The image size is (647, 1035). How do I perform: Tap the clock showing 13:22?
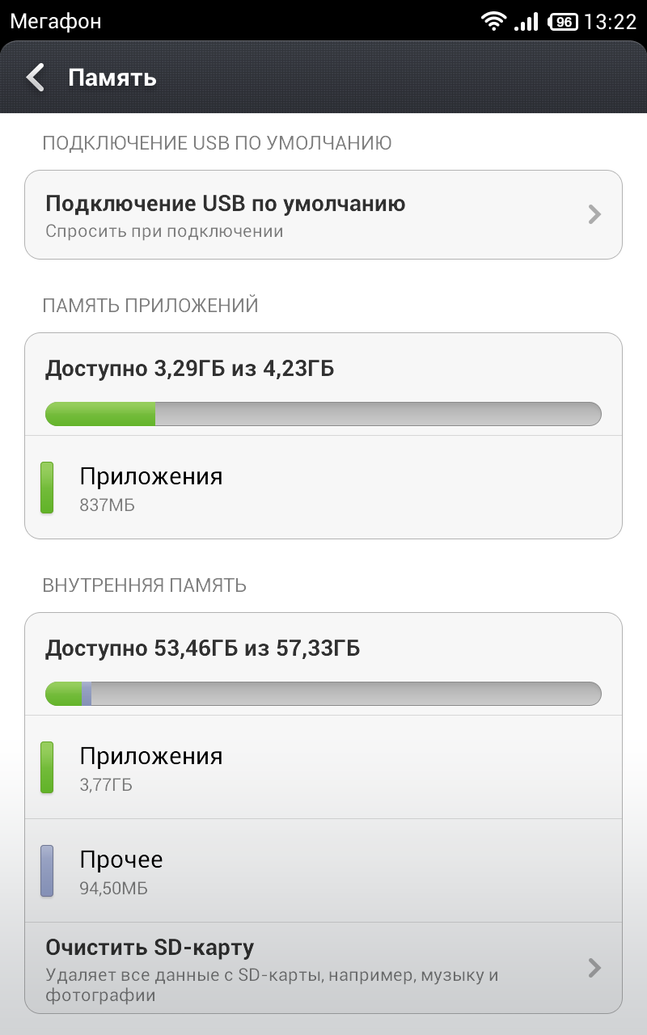click(611, 22)
